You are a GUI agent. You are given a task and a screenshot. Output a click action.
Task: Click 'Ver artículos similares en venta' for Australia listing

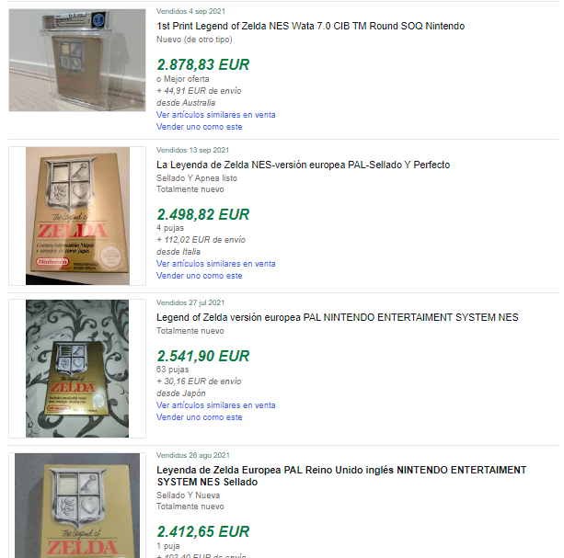(216, 115)
